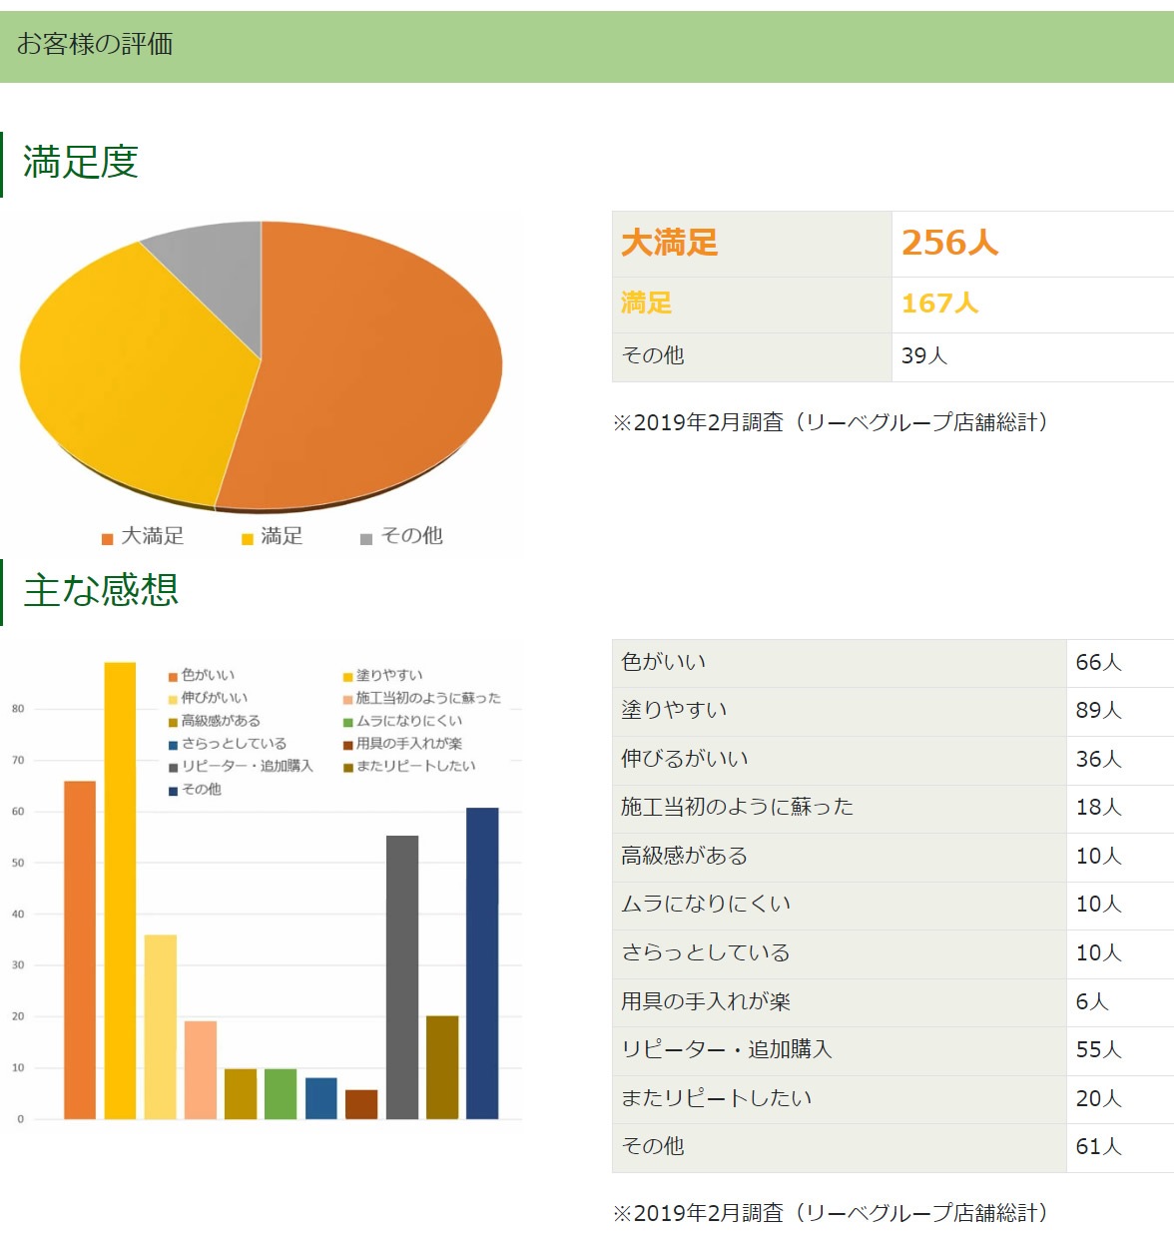Click the tallest yellow bar in the bar chart
Viewport: 1174px width, 1235px height.
point(120,889)
